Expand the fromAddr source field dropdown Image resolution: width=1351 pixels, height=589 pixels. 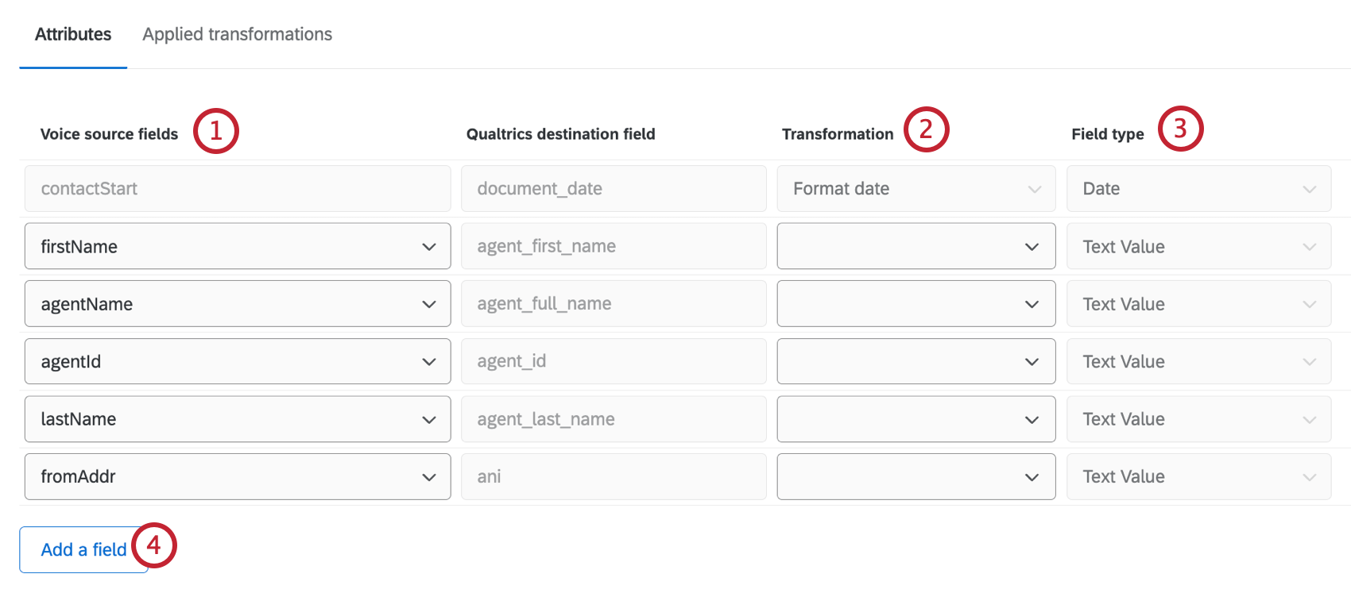coord(237,476)
